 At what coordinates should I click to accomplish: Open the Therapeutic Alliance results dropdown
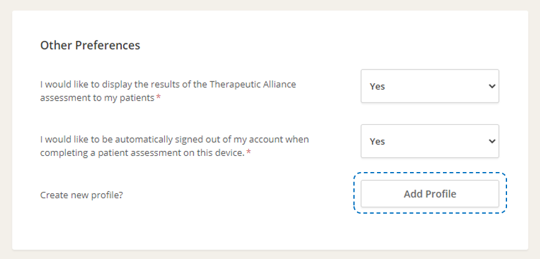[429, 86]
